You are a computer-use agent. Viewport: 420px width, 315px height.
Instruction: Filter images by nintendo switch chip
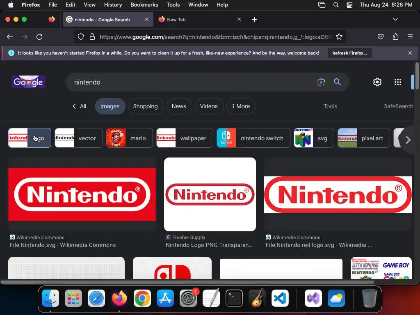click(253, 138)
